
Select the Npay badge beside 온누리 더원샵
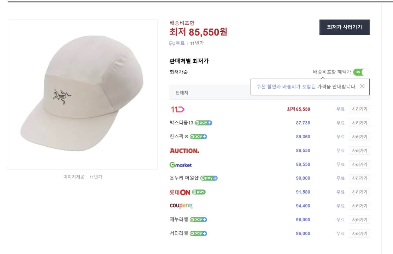(x=209, y=178)
